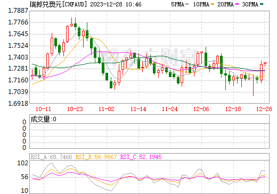
Task: Click the RSI_B:56.9867 indicator label
Action: click(96, 157)
